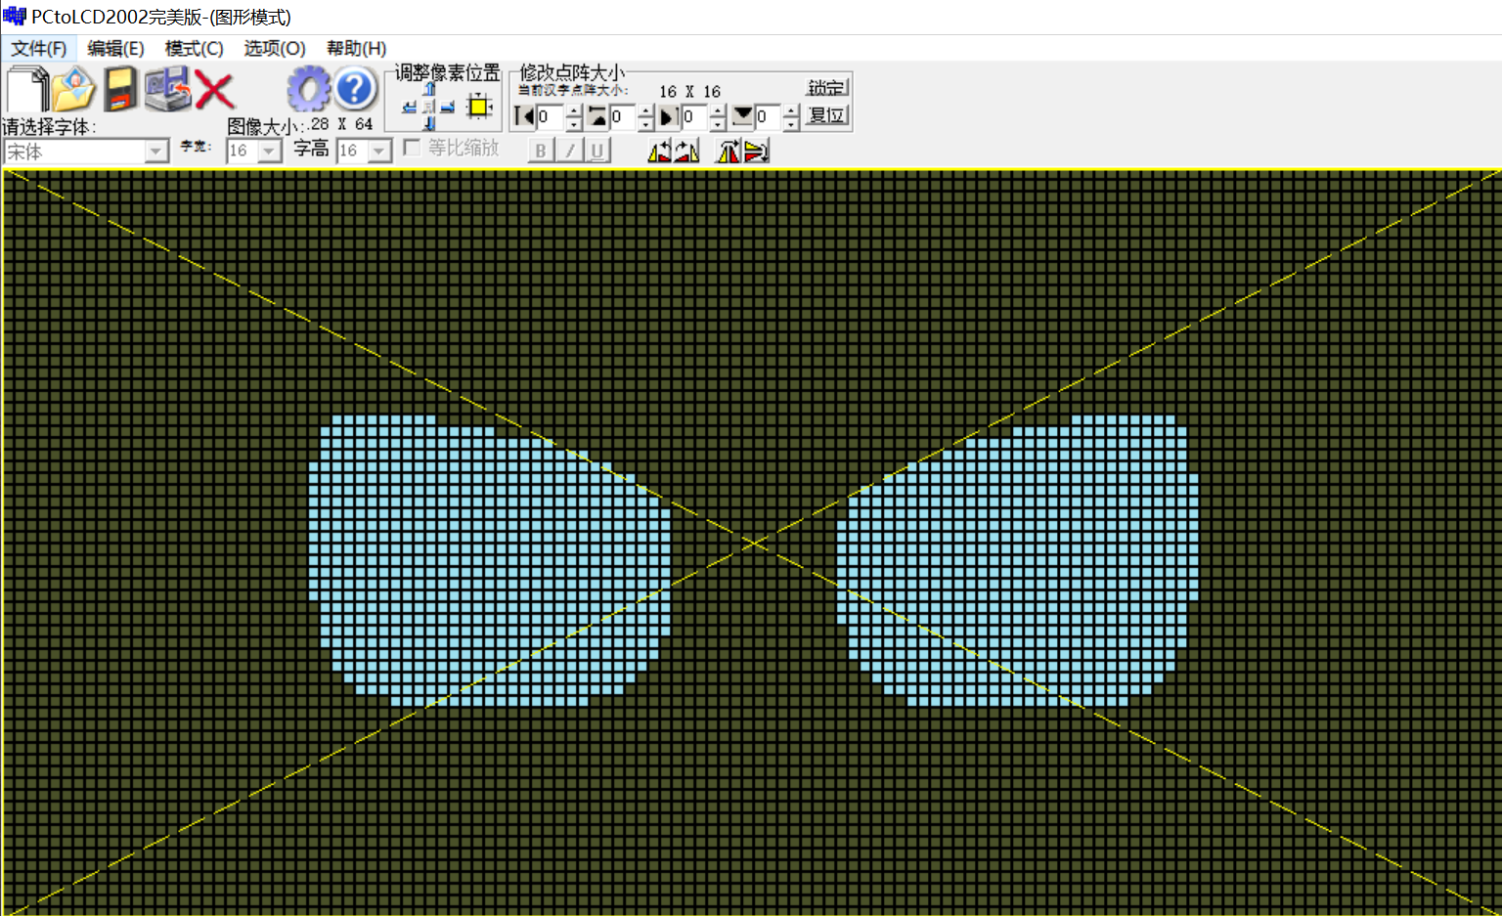
Task: Click the grey middle icon between pixel arrows
Action: [x=428, y=107]
